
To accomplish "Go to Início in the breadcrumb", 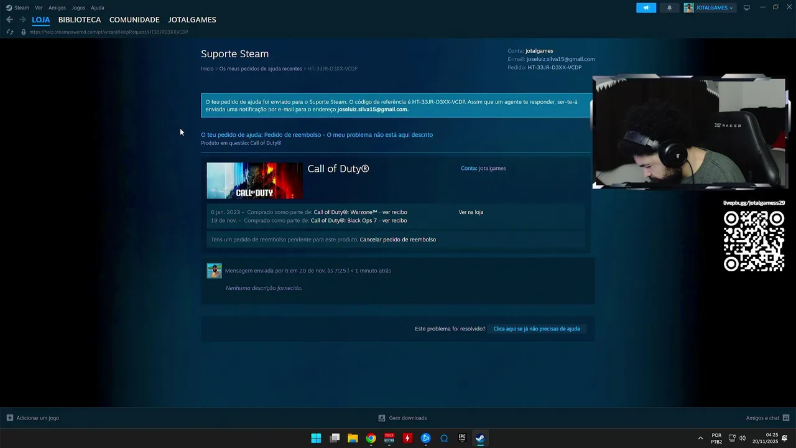I will (x=207, y=68).
